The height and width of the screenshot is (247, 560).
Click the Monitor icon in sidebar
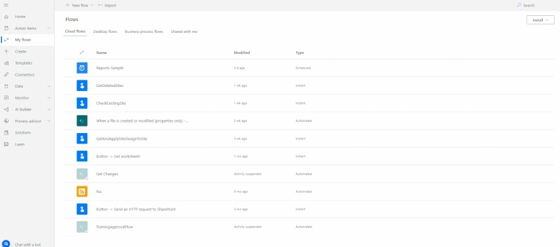[6, 97]
